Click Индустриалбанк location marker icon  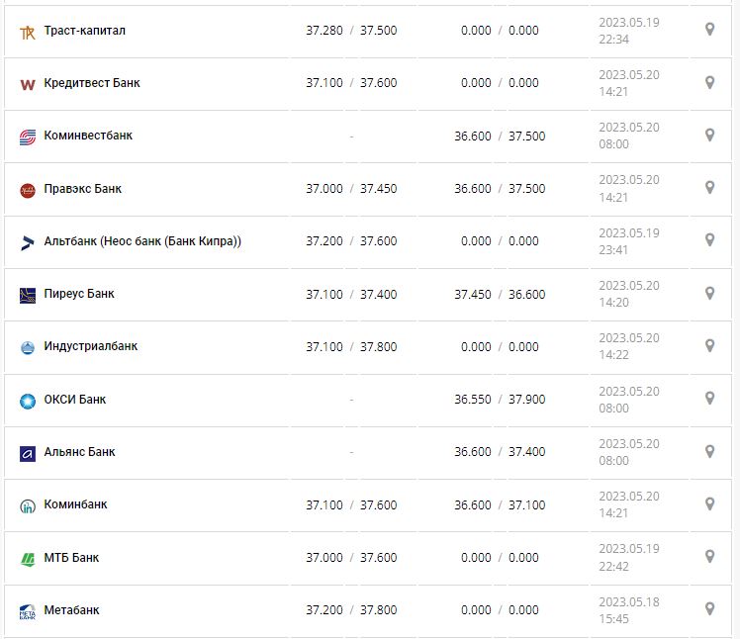(709, 345)
